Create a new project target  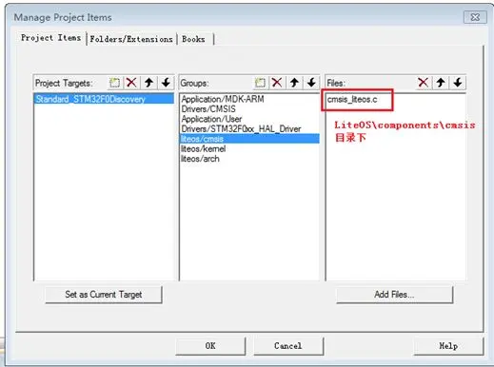pos(114,83)
